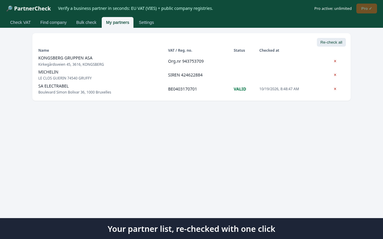Click the Status column header
The width and height of the screenshot is (383, 239).
239,50
